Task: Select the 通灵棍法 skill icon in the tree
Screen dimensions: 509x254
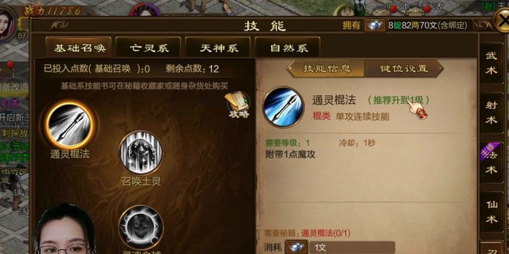Action: (71, 125)
